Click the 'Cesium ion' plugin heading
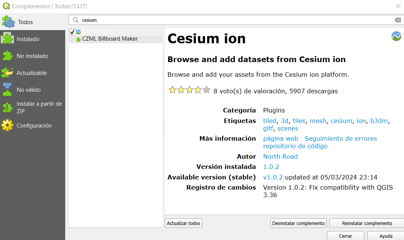 (207, 39)
